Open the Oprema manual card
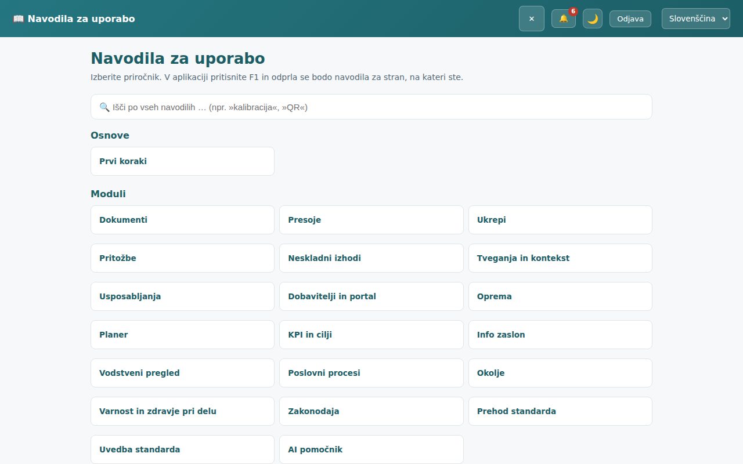The width and height of the screenshot is (743, 464). click(x=560, y=296)
